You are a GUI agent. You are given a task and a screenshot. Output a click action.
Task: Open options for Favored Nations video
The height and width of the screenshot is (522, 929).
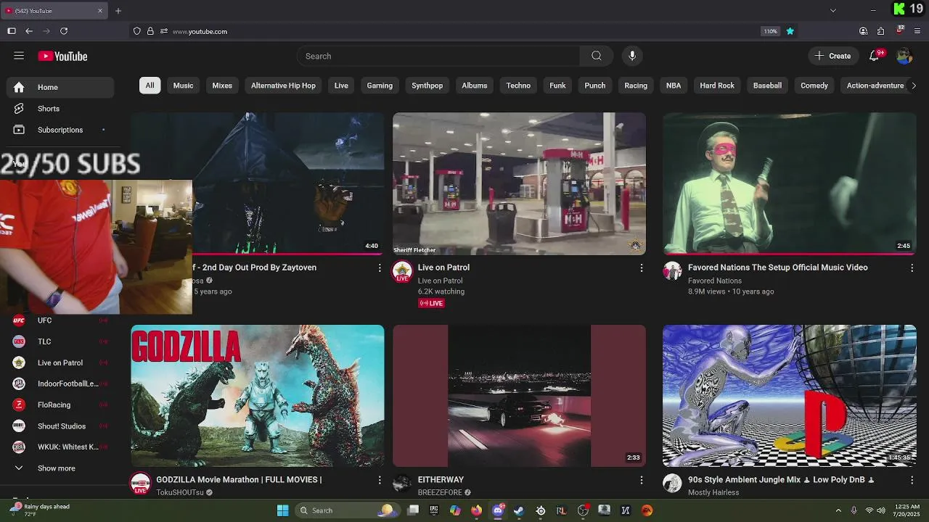pyautogui.click(x=912, y=268)
